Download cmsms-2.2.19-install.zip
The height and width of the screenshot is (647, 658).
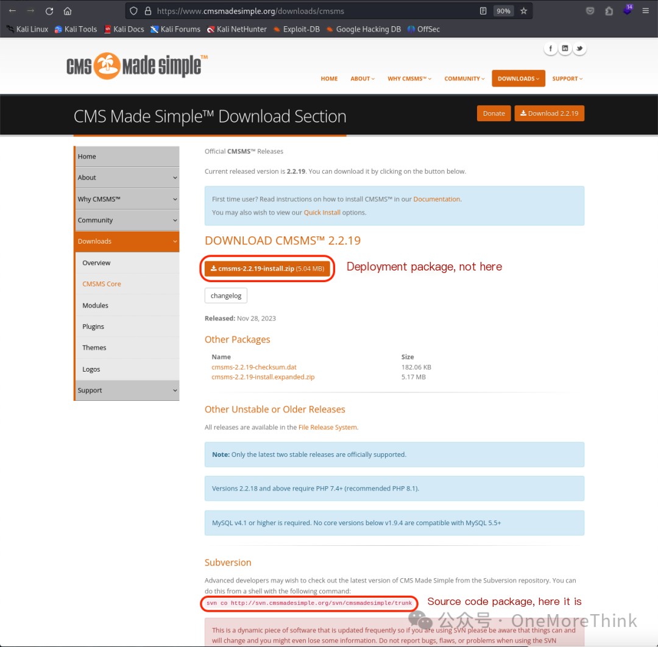pos(267,269)
